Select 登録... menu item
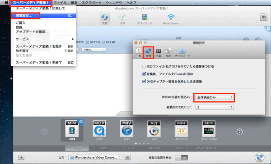Image resolution: width=271 pixels, height=164 pixels. tap(43, 27)
